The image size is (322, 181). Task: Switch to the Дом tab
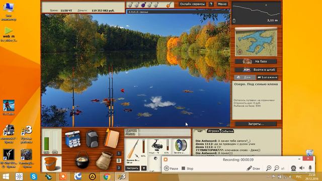[245, 77]
